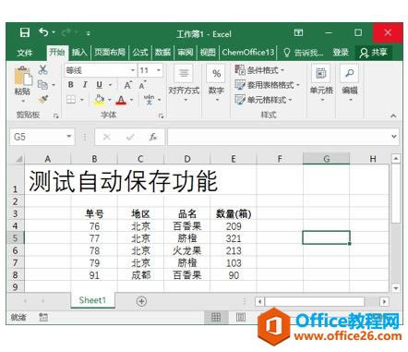
Task: Select the column G header
Action: [327, 159]
